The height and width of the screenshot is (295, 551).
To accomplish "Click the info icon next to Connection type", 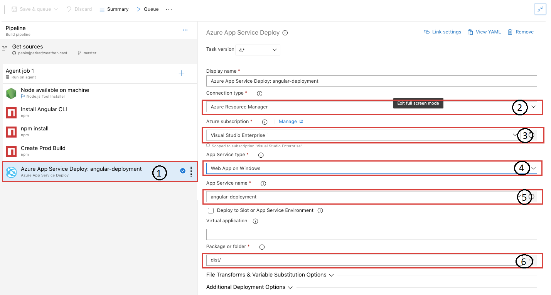I will coord(259,93).
